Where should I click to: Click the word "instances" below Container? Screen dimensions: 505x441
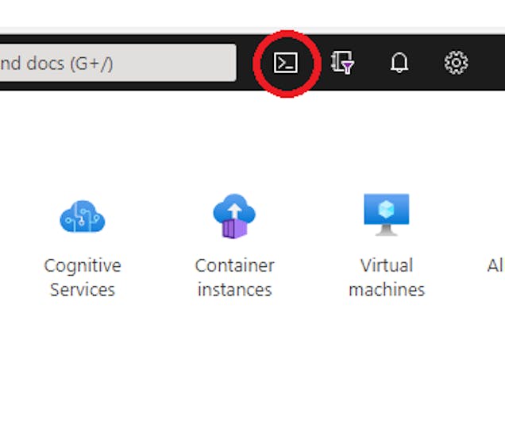[234, 289]
